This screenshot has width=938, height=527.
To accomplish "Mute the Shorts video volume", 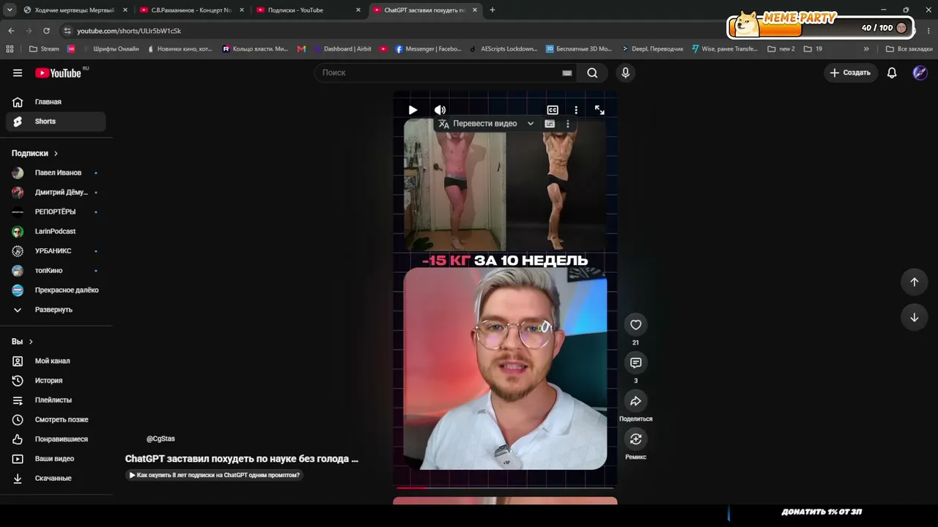I will (x=440, y=110).
